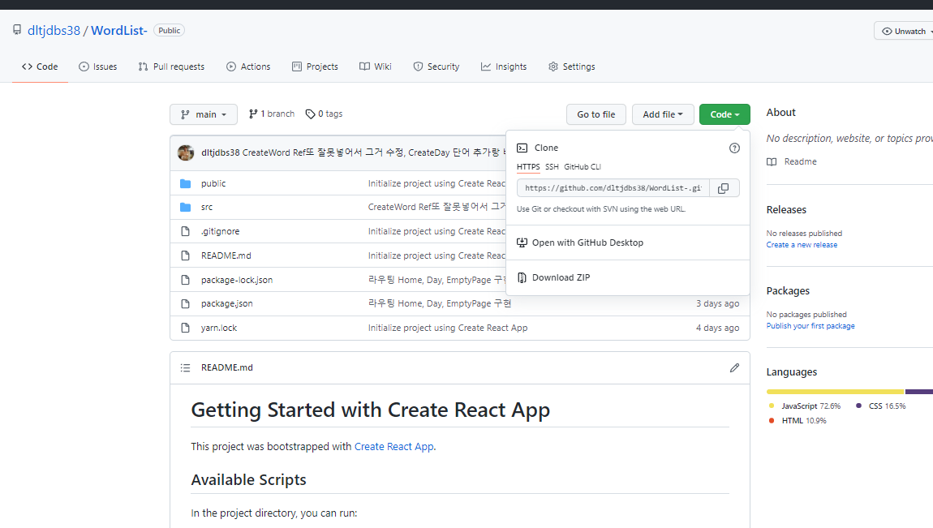Open the package-lock.json file
The width and height of the screenshot is (933, 528).
pos(237,280)
